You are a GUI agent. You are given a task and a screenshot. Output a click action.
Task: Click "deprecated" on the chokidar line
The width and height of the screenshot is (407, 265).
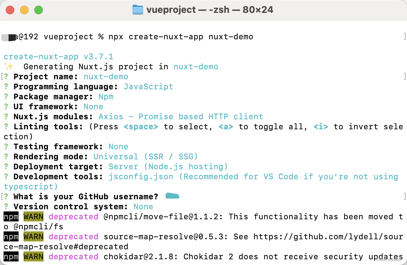(x=74, y=257)
